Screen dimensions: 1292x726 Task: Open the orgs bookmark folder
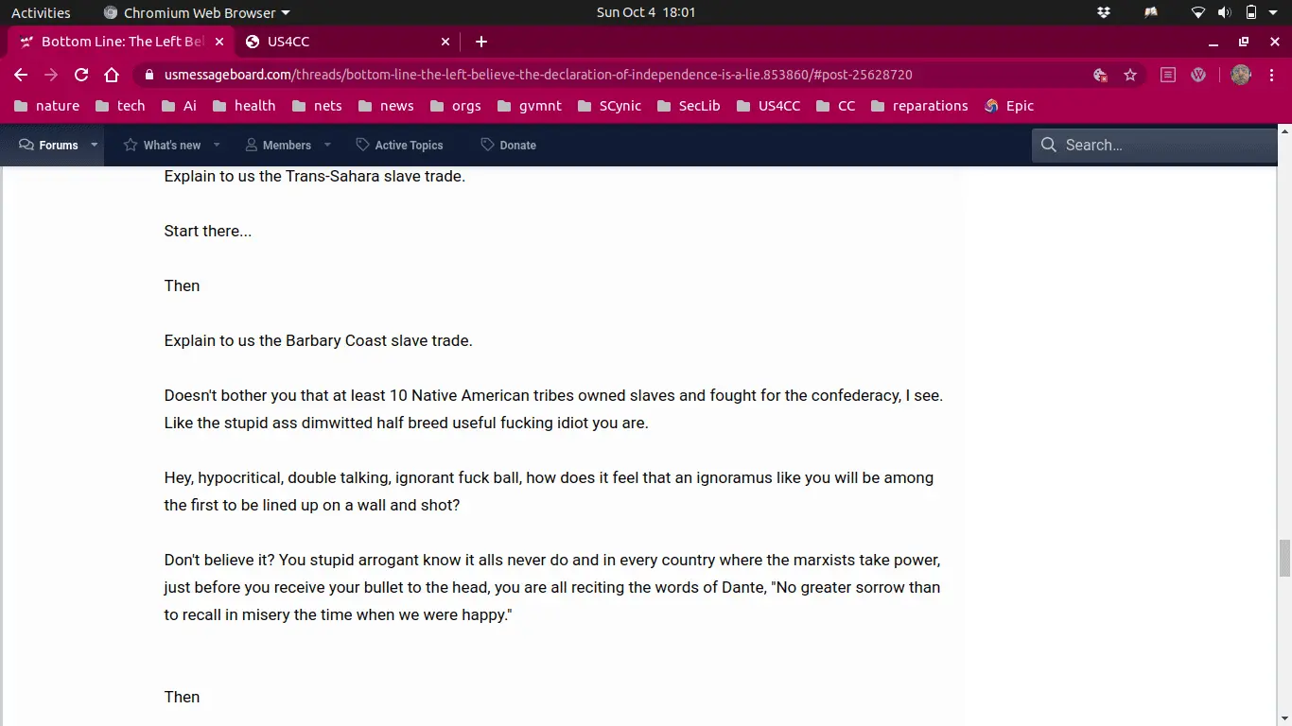(x=455, y=106)
